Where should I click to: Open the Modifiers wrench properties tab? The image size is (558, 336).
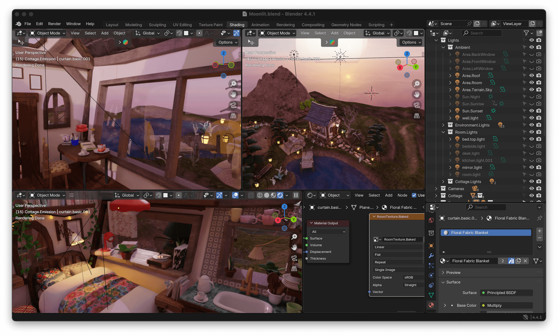pyautogui.click(x=431, y=255)
